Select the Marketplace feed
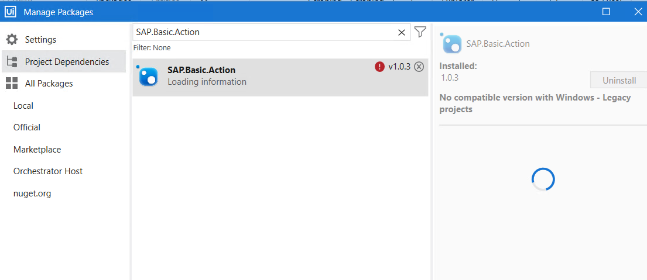647x280 pixels. pos(37,150)
